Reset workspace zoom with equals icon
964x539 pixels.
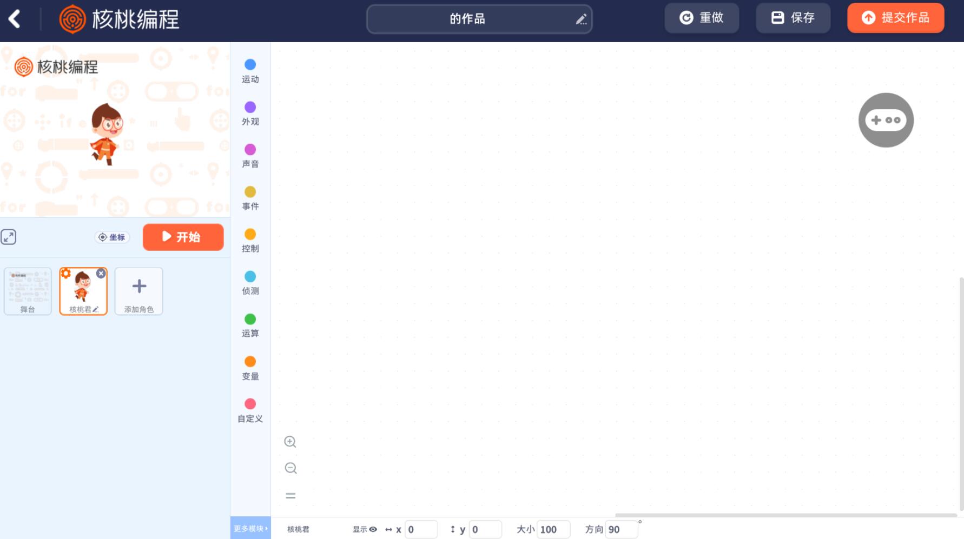(290, 496)
